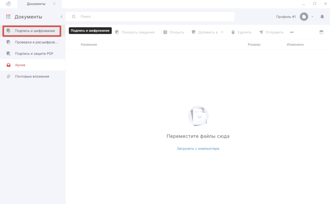The image size is (330, 204).
Task: Collapse the sidebar with the chevron arrow
Action: [x=62, y=17]
